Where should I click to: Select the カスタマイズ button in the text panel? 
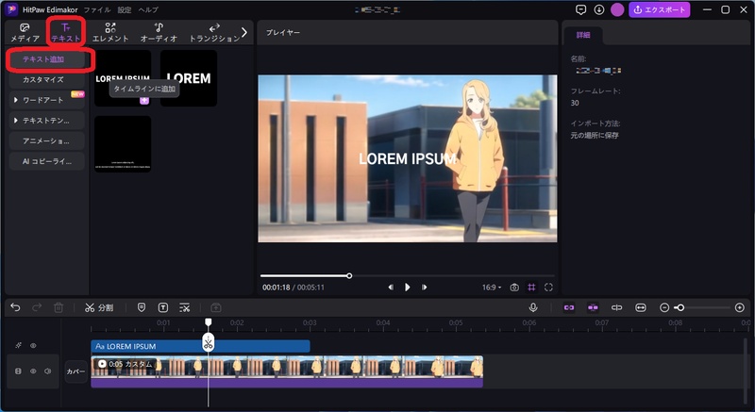(43, 80)
